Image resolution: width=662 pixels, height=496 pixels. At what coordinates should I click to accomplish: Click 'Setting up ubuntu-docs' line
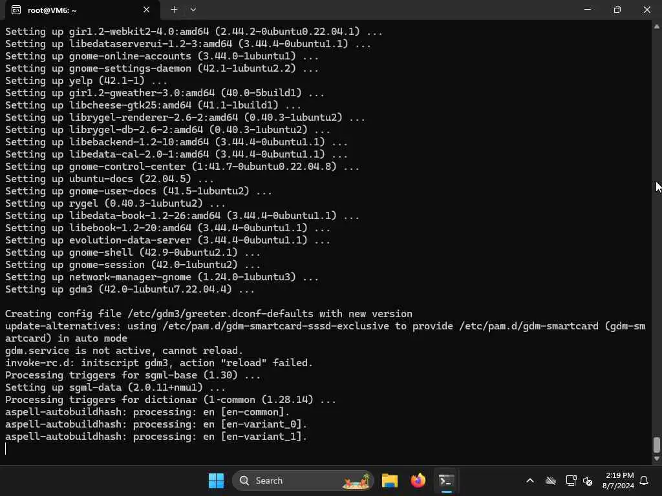[109, 179]
